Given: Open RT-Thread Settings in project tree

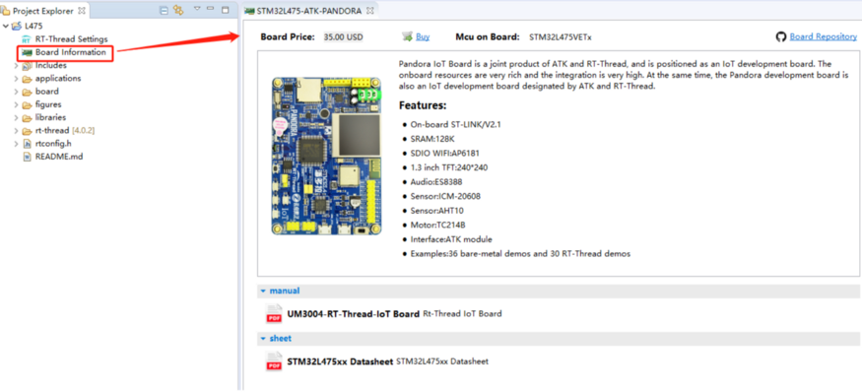Looking at the screenshot, I should point(72,39).
